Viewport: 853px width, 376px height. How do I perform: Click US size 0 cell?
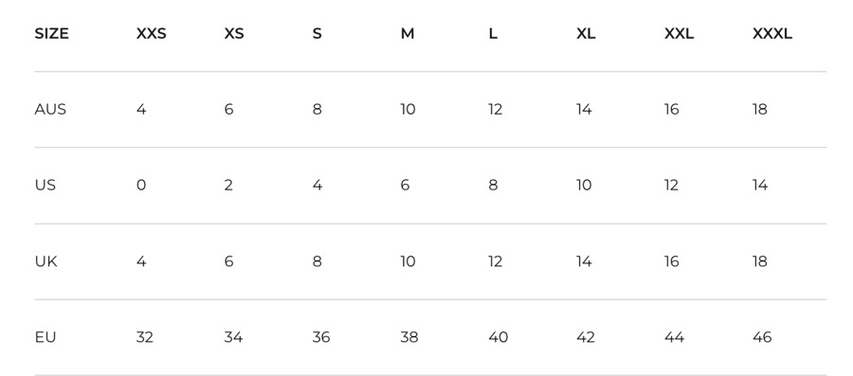point(141,186)
